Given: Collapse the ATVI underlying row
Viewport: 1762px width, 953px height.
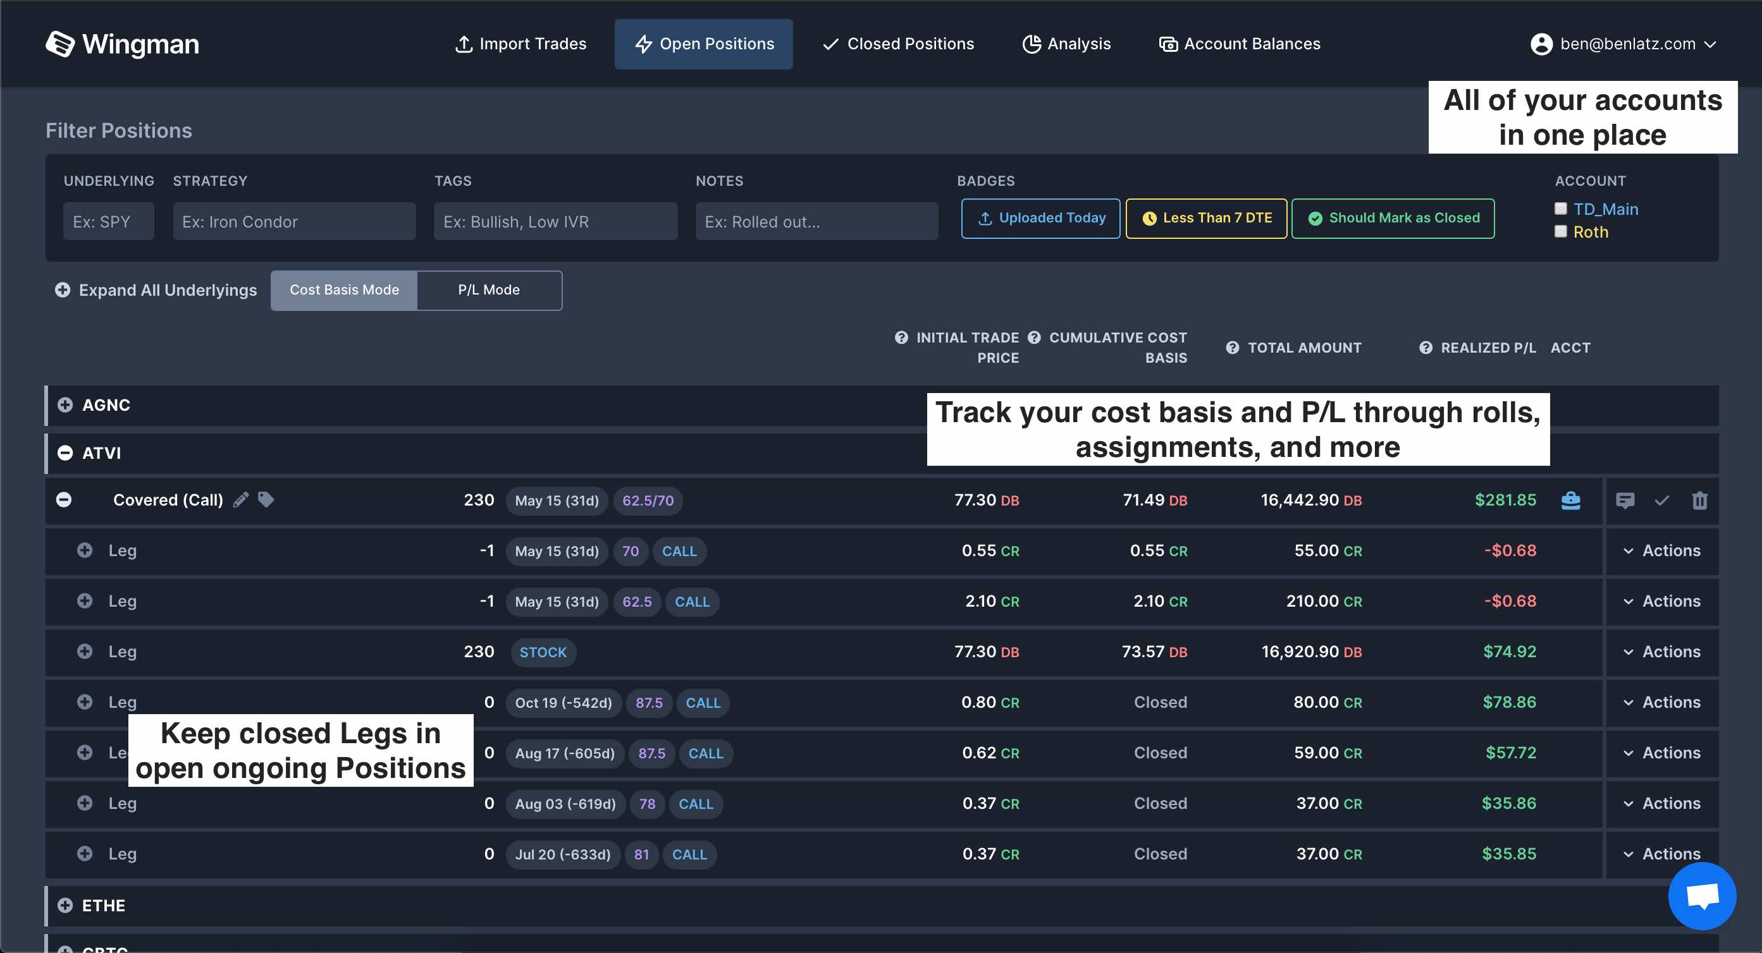Looking at the screenshot, I should pos(65,452).
